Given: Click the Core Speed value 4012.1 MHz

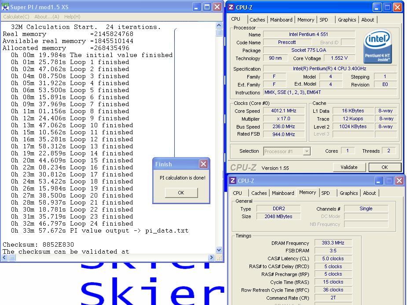Looking at the screenshot, I should coord(284,111).
